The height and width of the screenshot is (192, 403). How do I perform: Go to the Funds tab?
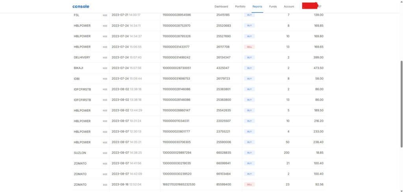[x=273, y=6]
